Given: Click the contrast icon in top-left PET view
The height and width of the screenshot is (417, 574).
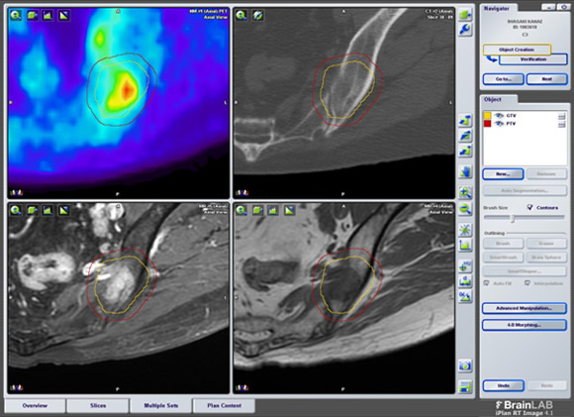Looking at the screenshot, I should tap(64, 16).
